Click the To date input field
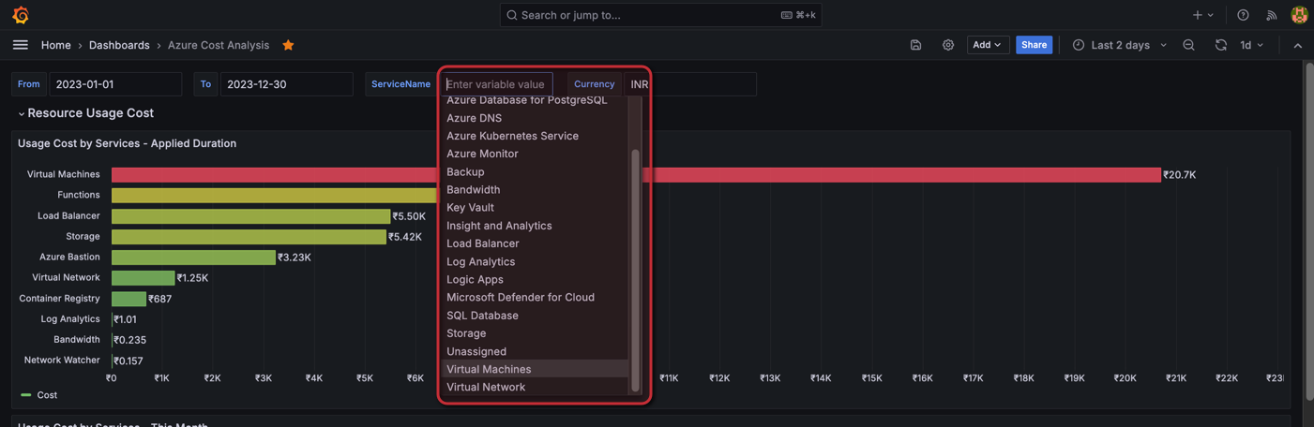Screen dimensions: 1314x427 coord(287,84)
